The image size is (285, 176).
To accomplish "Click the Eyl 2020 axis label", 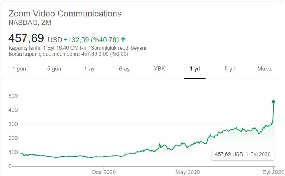I will 273,172.
